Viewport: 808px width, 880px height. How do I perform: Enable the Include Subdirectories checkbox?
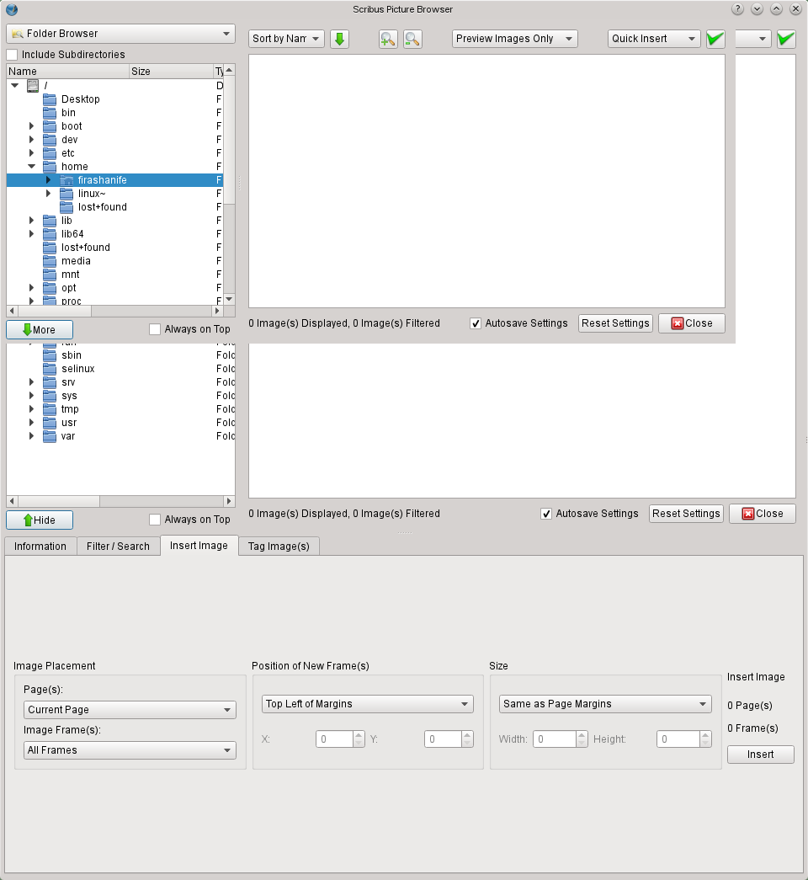click(13, 55)
